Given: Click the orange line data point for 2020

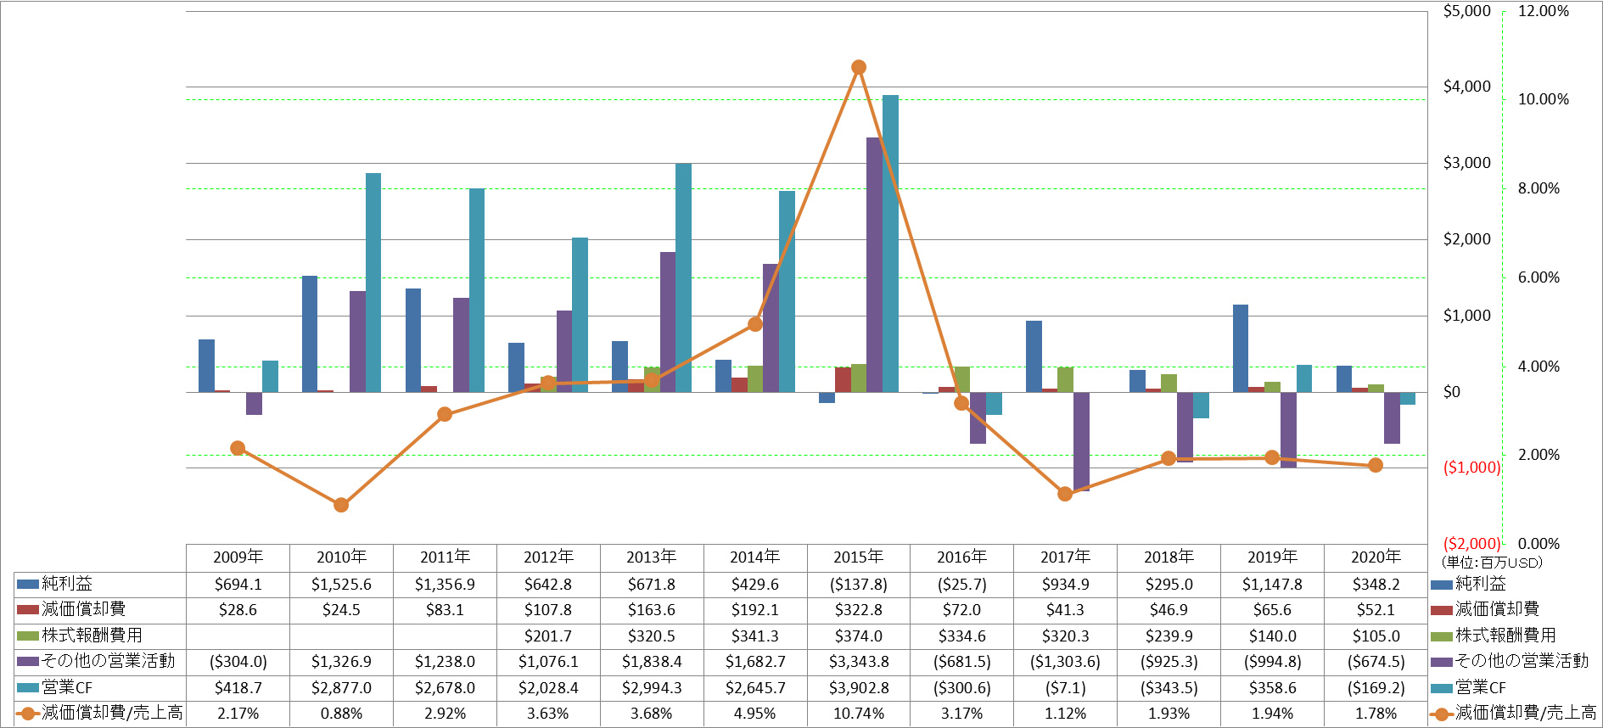Looking at the screenshot, I should point(1376,465).
